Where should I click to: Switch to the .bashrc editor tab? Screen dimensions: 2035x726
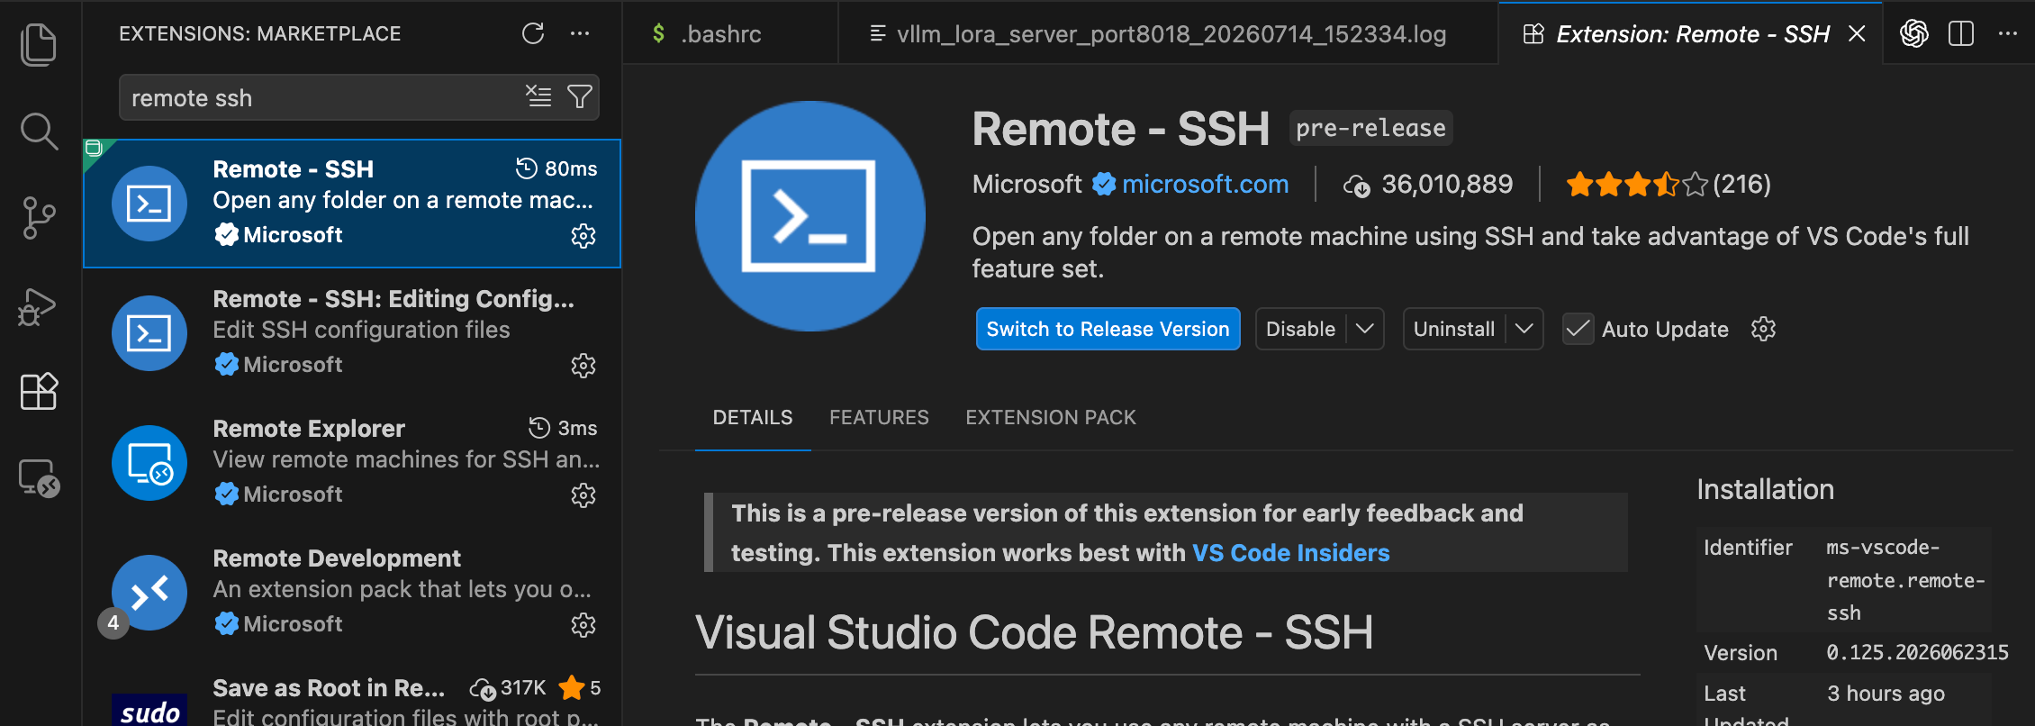pyautogui.click(x=730, y=34)
